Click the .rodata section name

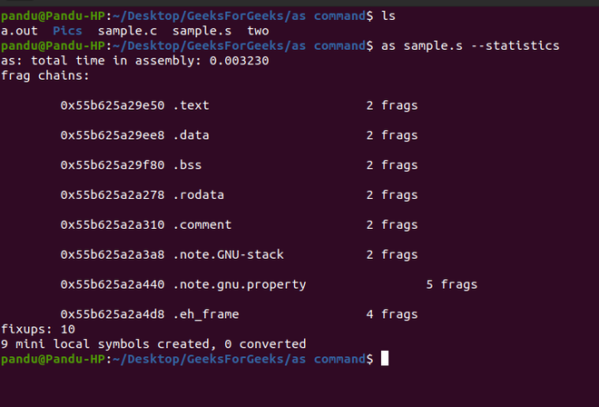pos(198,195)
